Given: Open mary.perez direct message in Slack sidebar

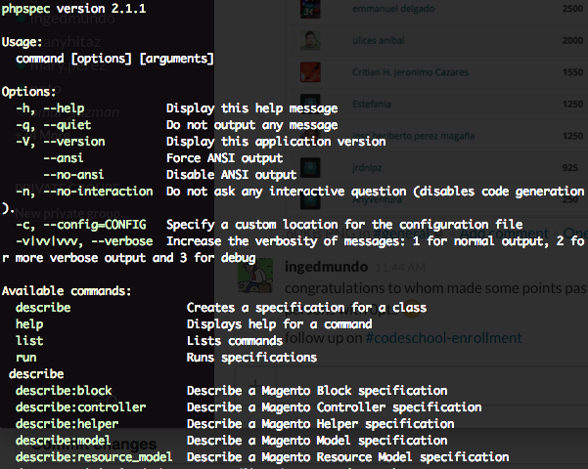Looking at the screenshot, I should 68,66.
